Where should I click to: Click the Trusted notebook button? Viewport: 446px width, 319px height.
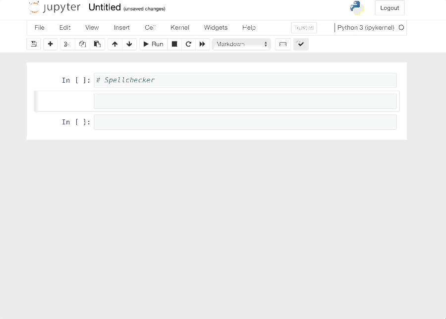coord(304,28)
